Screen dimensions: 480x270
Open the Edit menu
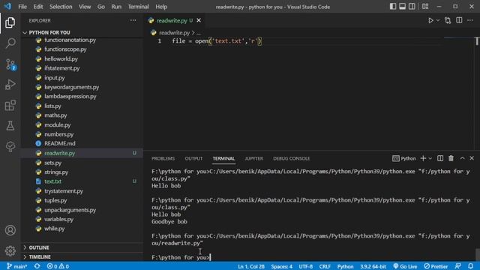coord(38,7)
